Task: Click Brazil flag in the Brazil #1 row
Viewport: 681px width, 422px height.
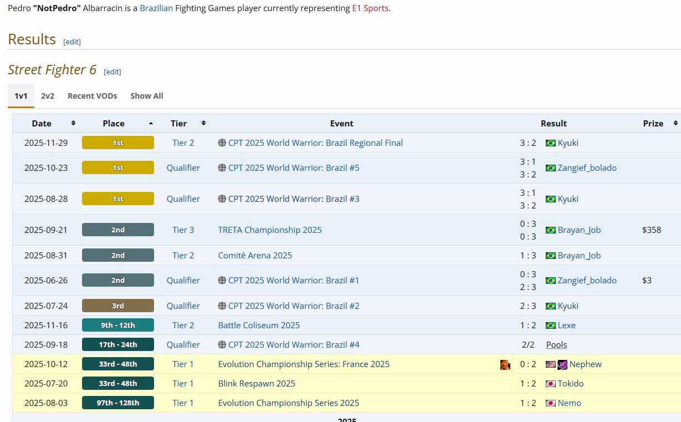Action: click(x=551, y=281)
